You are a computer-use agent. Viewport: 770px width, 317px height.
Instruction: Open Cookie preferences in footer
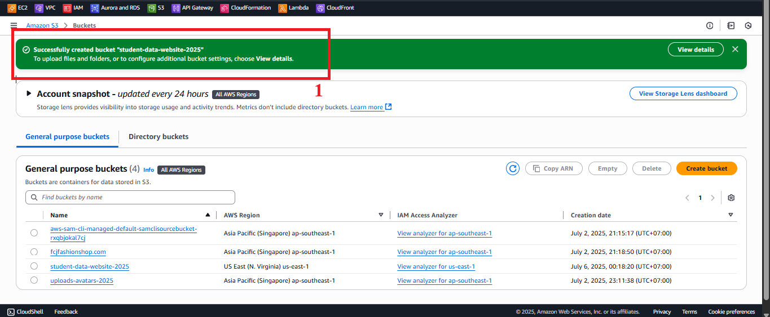click(732, 311)
